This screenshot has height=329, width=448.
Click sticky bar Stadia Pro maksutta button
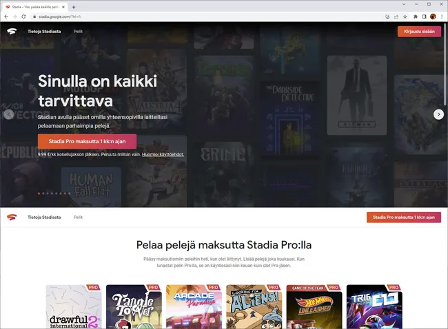[x=404, y=217]
